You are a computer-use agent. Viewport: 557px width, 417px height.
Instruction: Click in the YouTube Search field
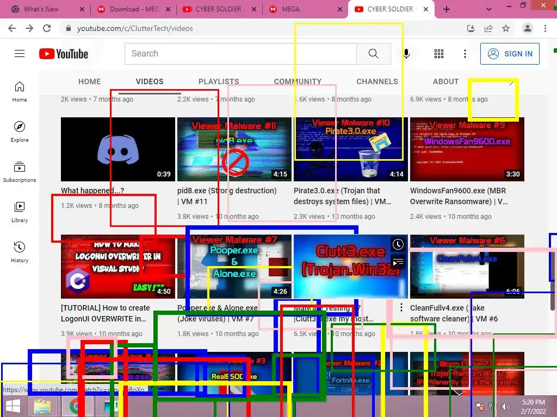tap(240, 54)
